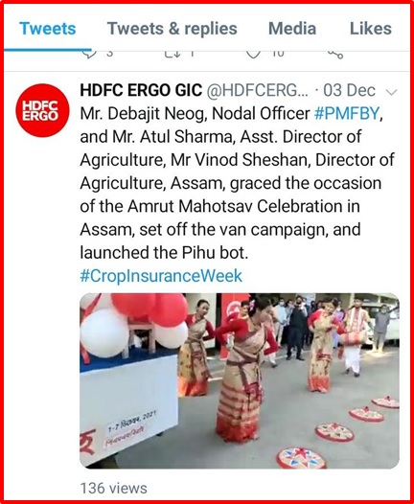Screen dimensions: 414x504
Task: Play the Bihu dance video thumbnail
Action: coord(240,380)
